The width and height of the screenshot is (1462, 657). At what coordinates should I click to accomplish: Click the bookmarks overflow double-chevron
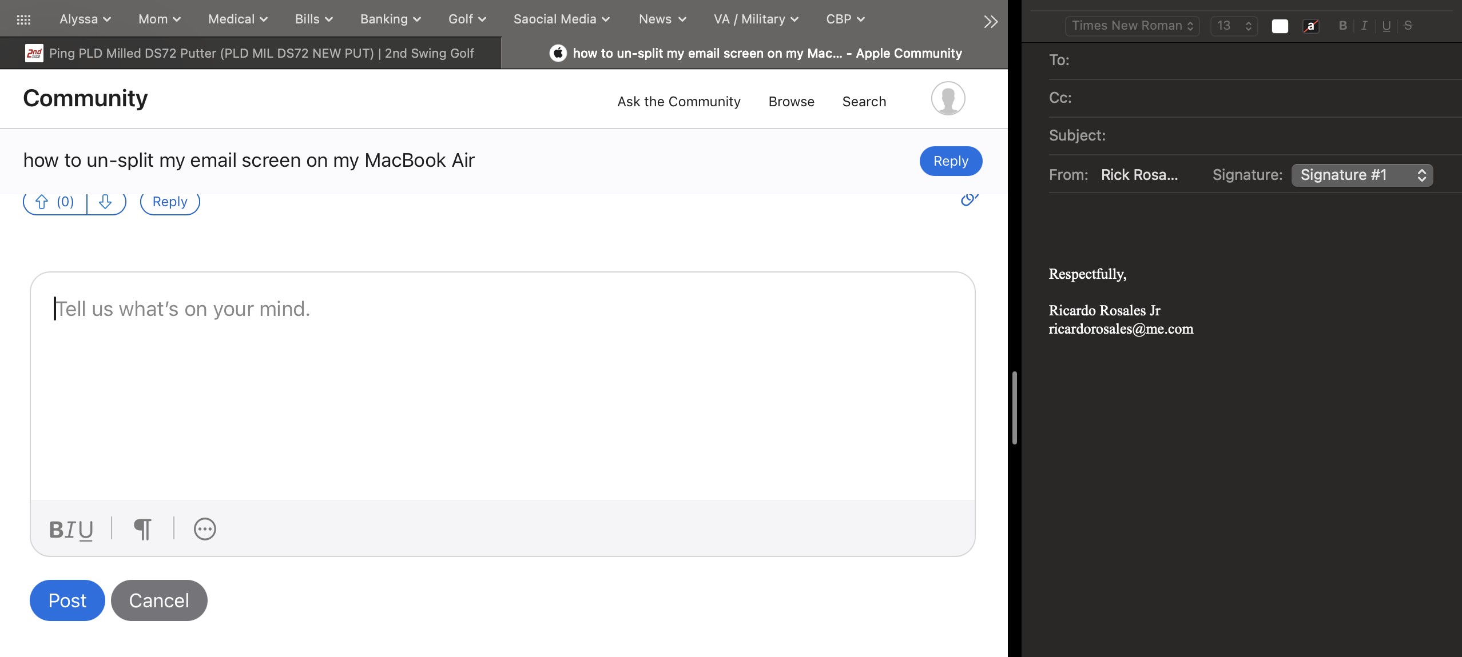tap(991, 22)
